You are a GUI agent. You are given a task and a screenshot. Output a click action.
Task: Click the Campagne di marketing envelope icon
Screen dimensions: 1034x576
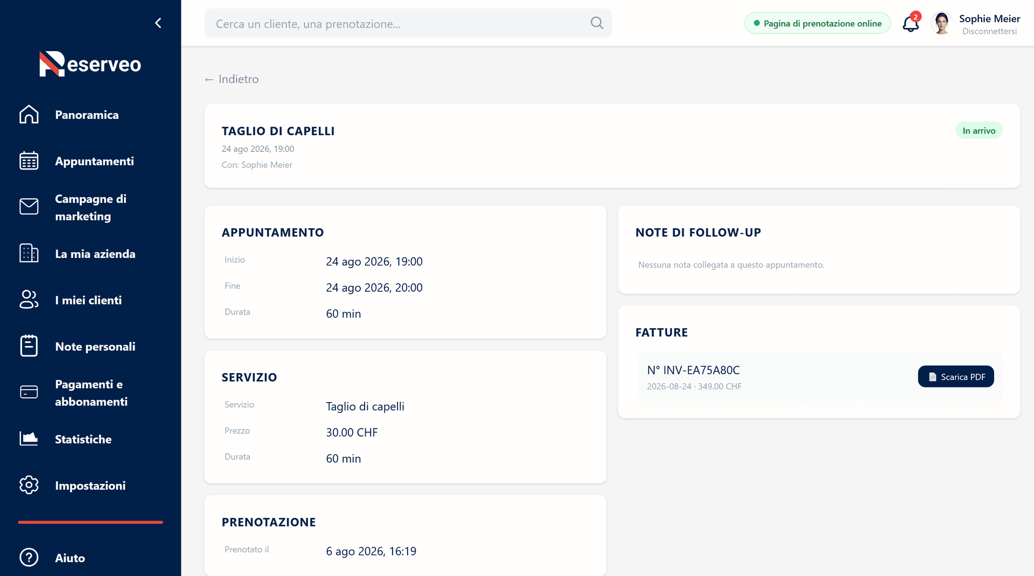pos(29,207)
